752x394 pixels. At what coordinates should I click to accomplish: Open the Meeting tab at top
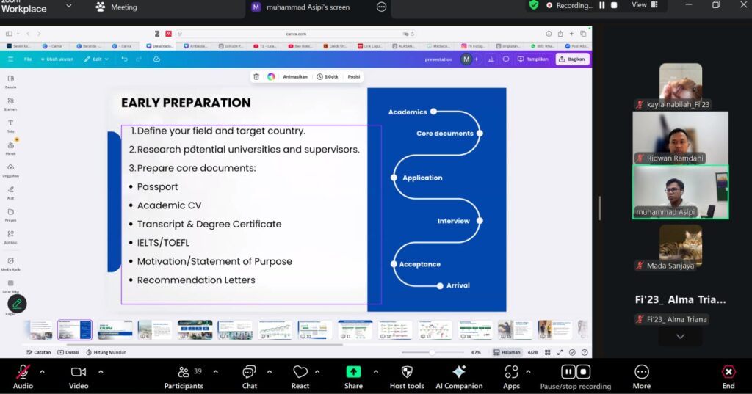click(116, 7)
